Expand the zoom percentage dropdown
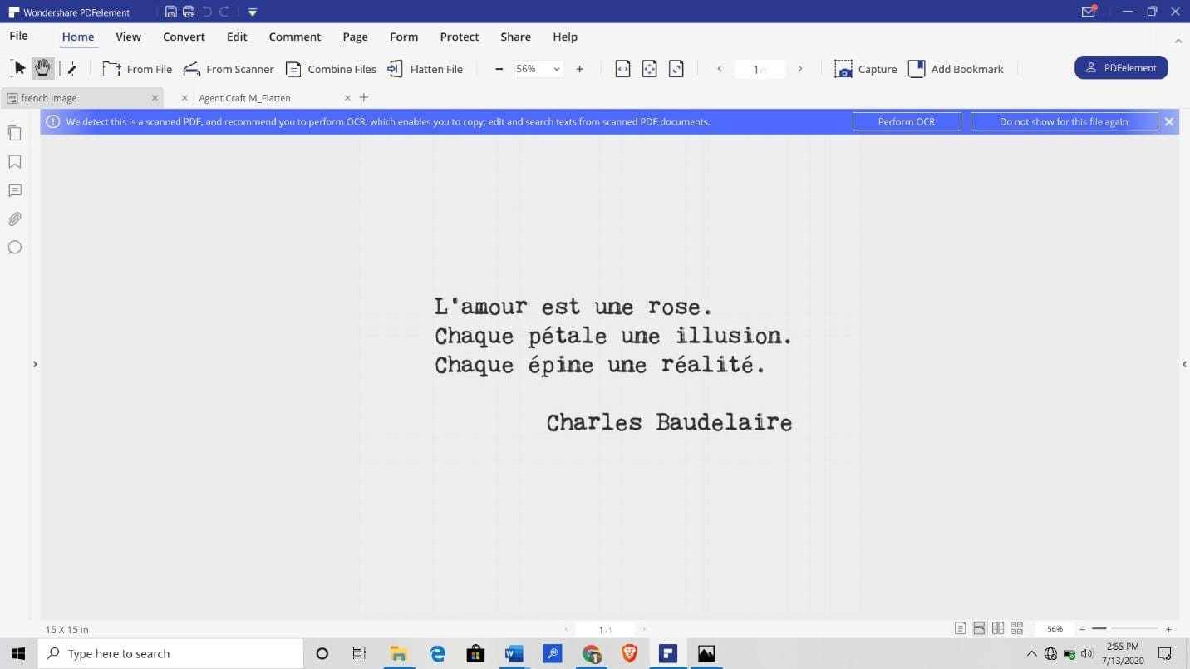This screenshot has width=1190, height=669. tap(557, 69)
